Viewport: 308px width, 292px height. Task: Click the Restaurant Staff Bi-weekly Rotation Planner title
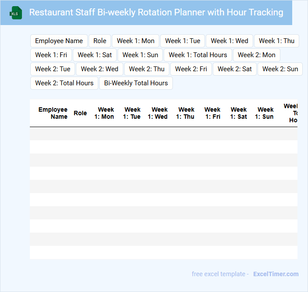156,12
